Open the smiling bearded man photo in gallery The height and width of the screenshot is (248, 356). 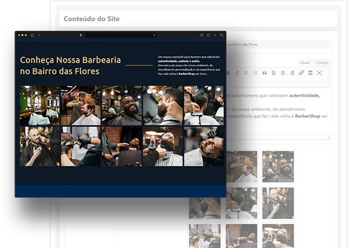click(x=122, y=106)
